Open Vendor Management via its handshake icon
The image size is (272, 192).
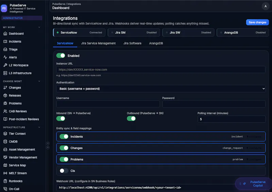coord(5,157)
